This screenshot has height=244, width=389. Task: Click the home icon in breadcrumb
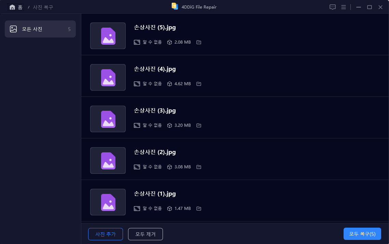pos(12,7)
